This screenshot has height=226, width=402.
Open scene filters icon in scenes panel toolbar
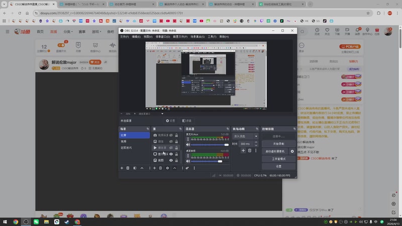(135, 168)
